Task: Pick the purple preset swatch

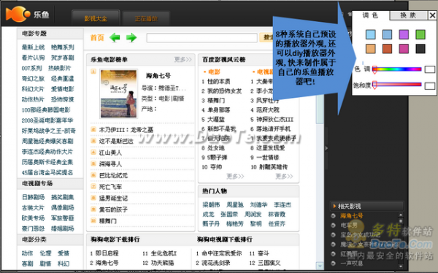Action: (404, 34)
